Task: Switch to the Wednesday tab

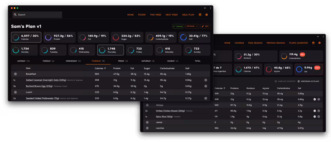Action: (73, 61)
